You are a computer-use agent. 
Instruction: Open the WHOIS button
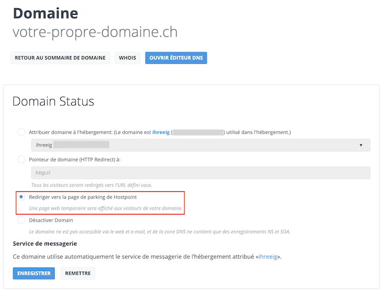tap(127, 58)
